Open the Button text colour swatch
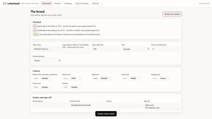Viewport: 212px width, 119px height. coord(66,78)
